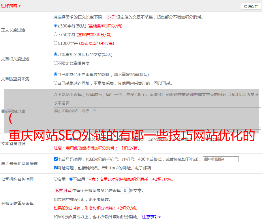Viewport: 263px width, 222px height.
Task: Click the 禁止采集的域名 text area
Action: click(157, 118)
